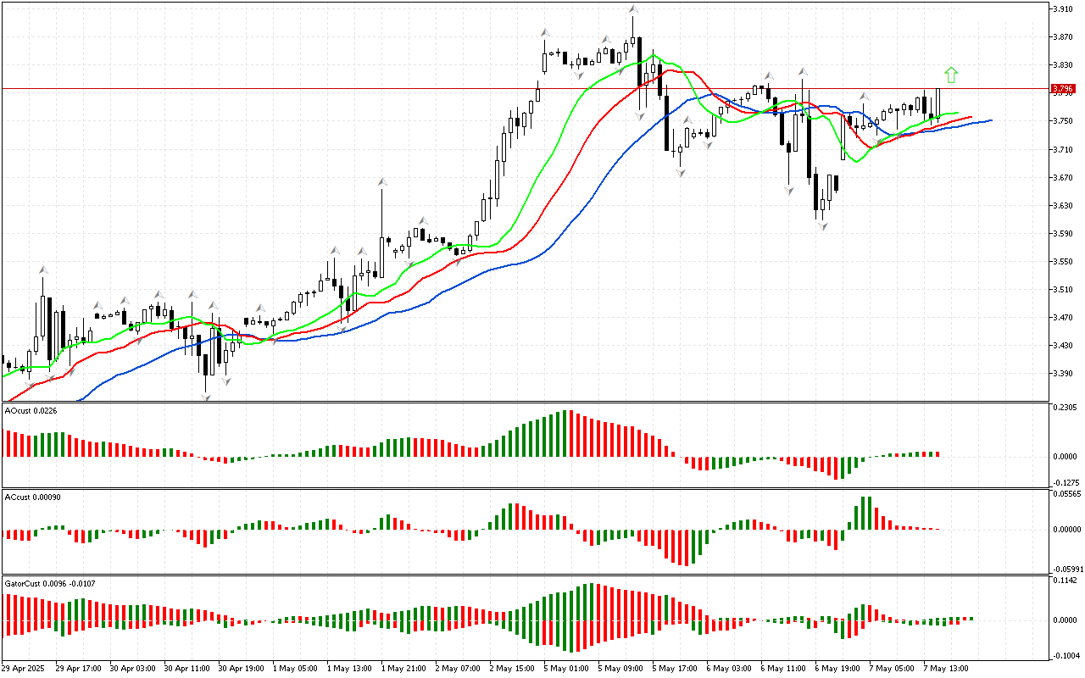
Task: Select the end of the blue Alligator line
Action: point(990,120)
